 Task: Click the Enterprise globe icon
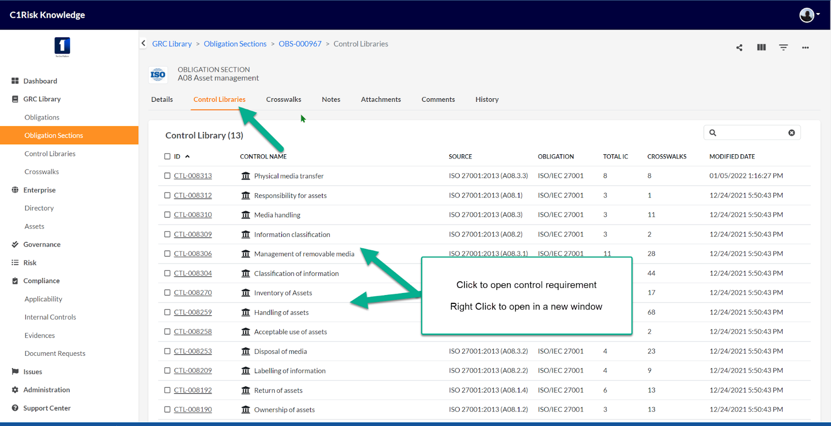(x=15, y=190)
